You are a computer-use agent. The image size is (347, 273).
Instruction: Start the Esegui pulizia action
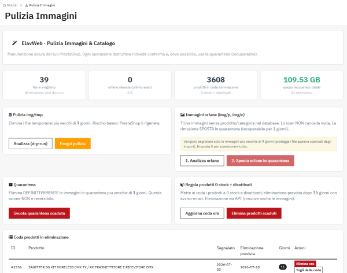73,143
